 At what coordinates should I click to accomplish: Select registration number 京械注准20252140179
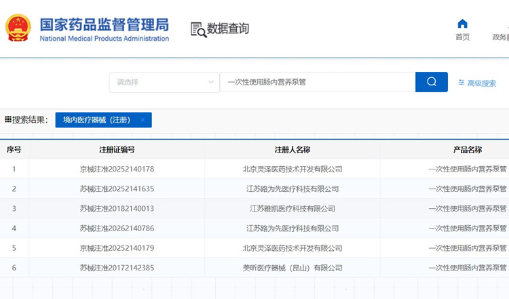[x=117, y=248]
